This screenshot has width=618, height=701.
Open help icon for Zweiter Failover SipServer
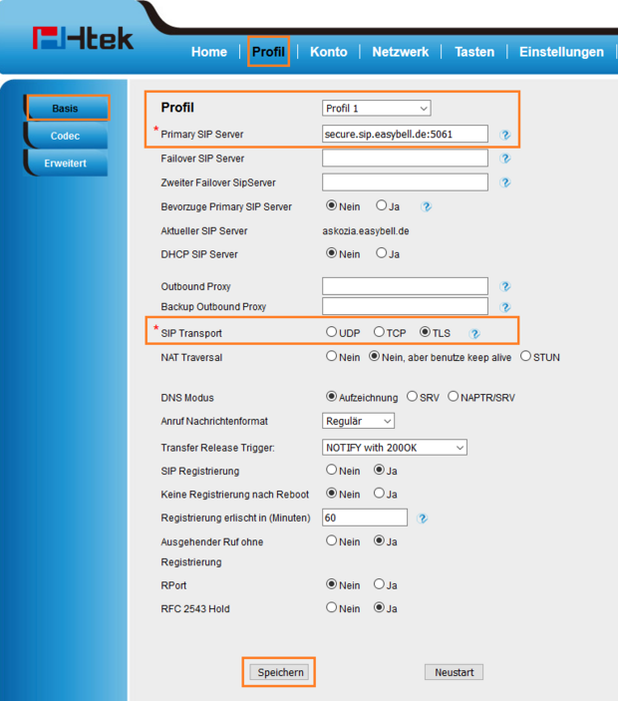[x=505, y=182]
